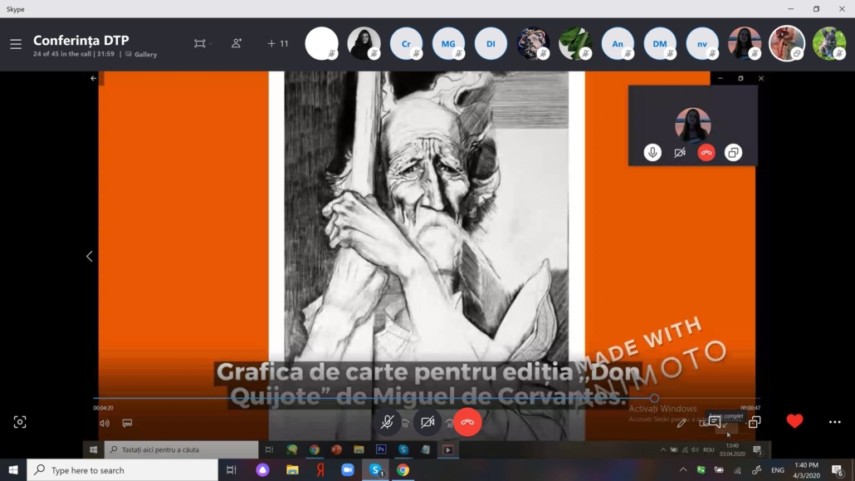The width and height of the screenshot is (855, 481).
Task: Switch Gallery view mode
Action: click(x=141, y=55)
